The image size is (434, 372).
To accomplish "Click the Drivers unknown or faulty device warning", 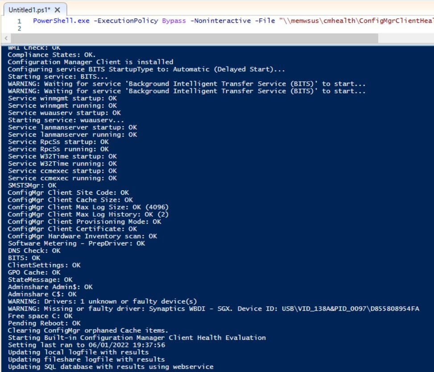I will pos(103,301).
